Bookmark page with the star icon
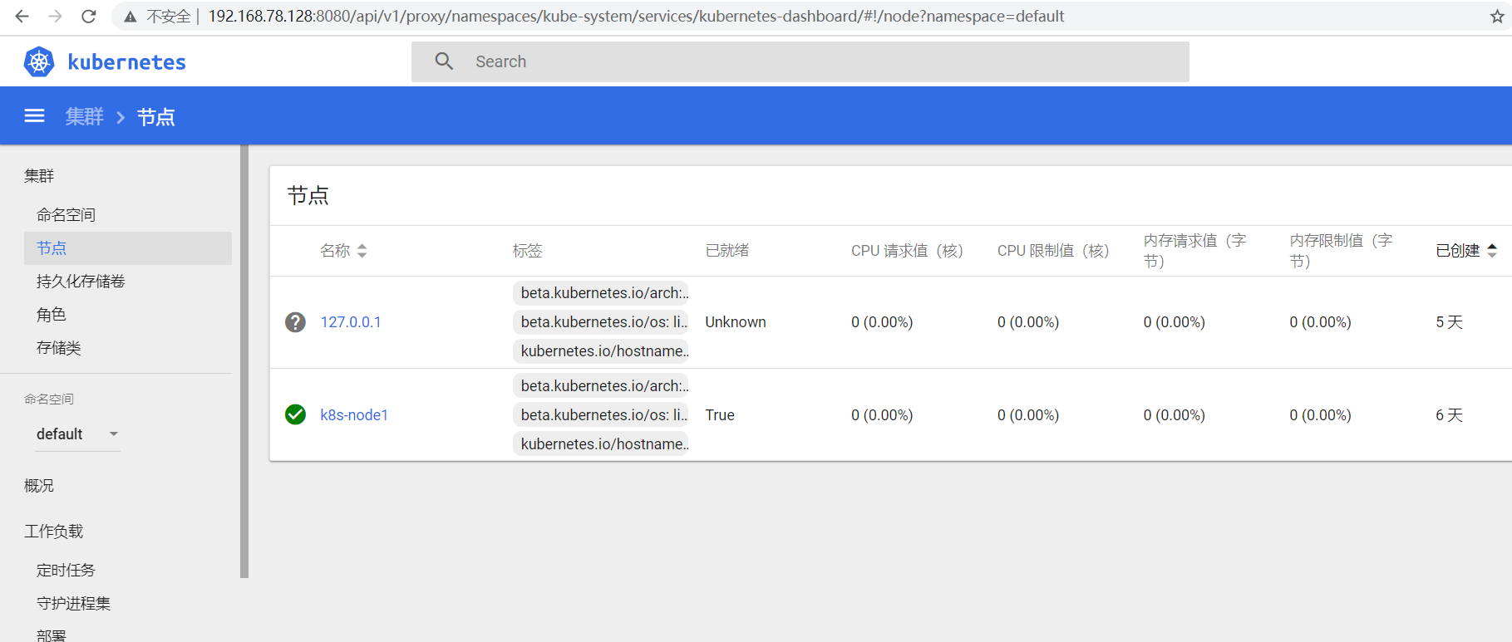 1497,17
